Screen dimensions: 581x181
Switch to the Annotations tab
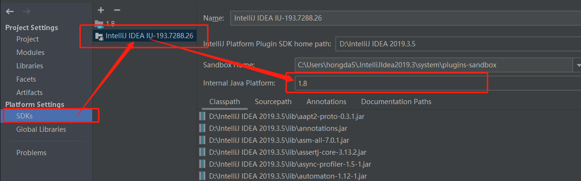point(326,102)
